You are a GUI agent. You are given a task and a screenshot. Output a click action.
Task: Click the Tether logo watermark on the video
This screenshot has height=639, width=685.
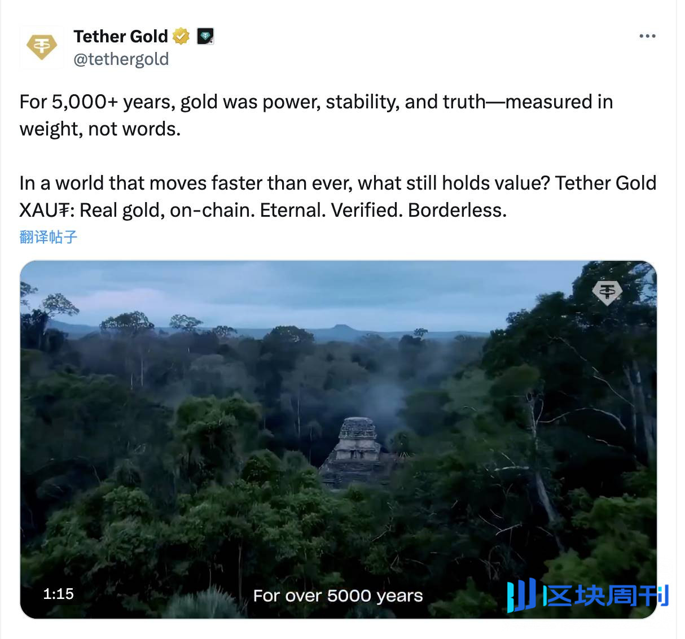tap(607, 292)
